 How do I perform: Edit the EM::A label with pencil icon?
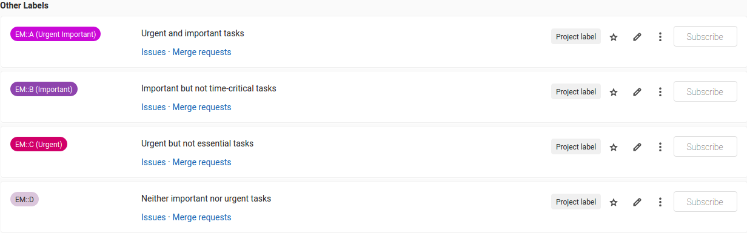point(637,37)
